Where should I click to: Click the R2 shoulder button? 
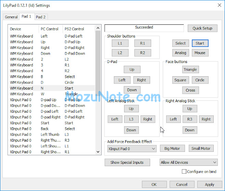(142, 53)
